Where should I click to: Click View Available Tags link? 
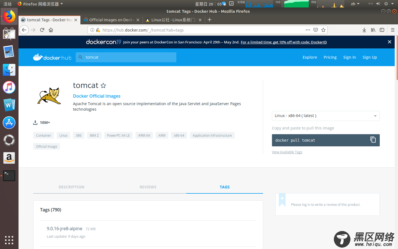click(x=287, y=152)
